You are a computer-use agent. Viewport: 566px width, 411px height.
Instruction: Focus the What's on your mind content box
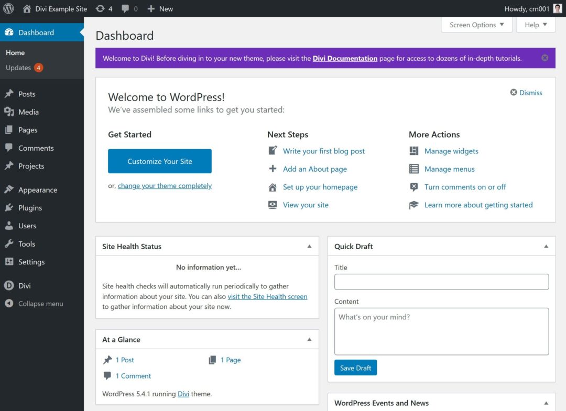(441, 331)
